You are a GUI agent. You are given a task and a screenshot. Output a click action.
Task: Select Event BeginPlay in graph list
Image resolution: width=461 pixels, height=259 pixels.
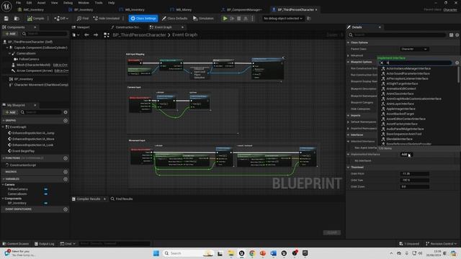(x=23, y=151)
